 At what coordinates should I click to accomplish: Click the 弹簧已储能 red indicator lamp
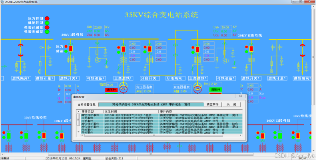(47, 27)
